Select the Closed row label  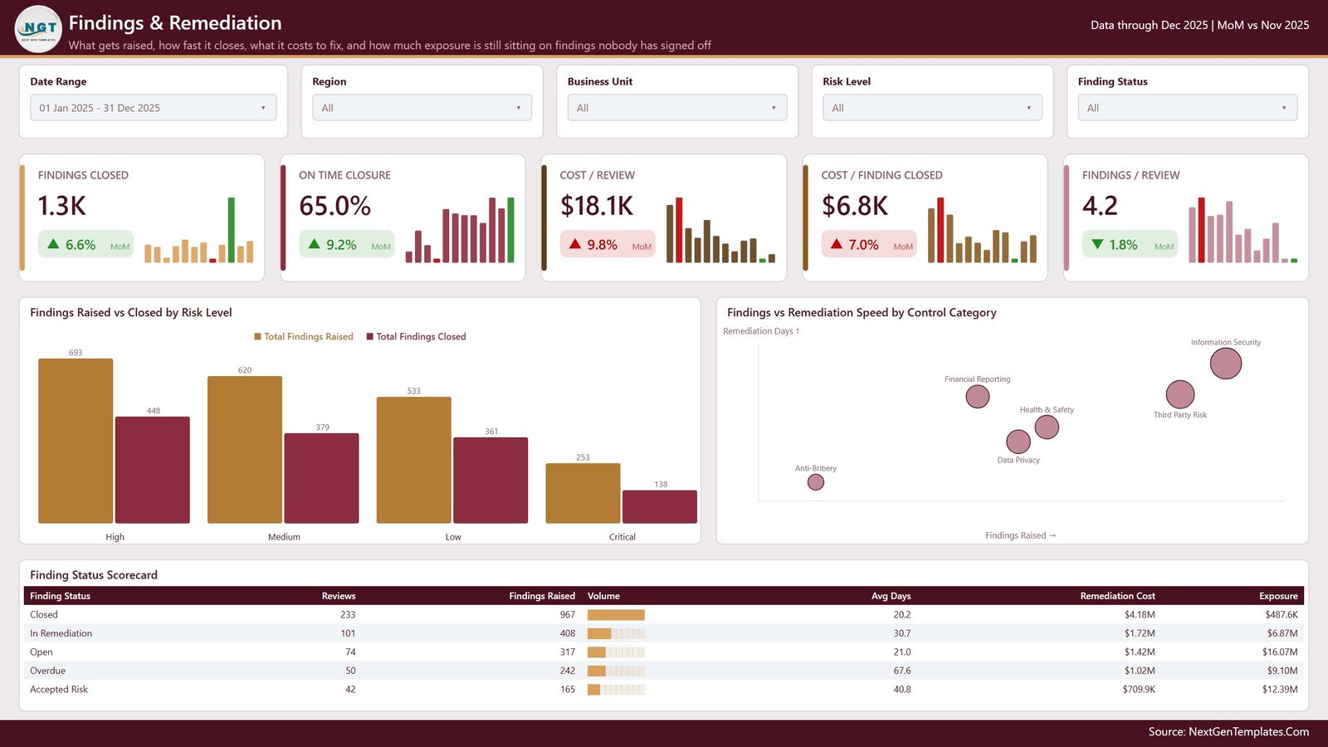tap(44, 615)
